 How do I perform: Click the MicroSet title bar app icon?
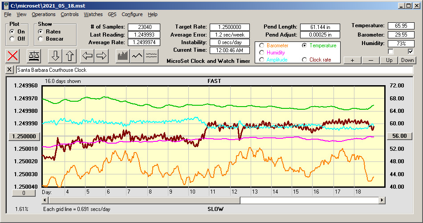click(x=6, y=6)
